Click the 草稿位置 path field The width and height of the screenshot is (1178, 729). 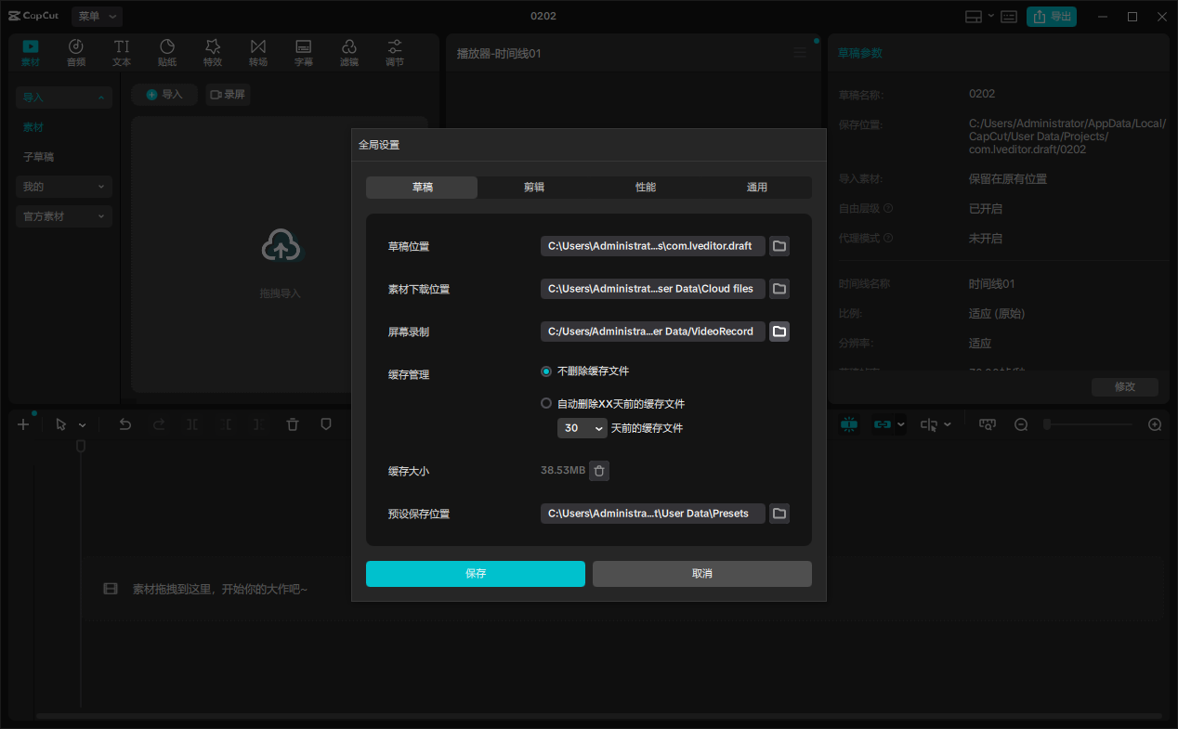coord(652,246)
